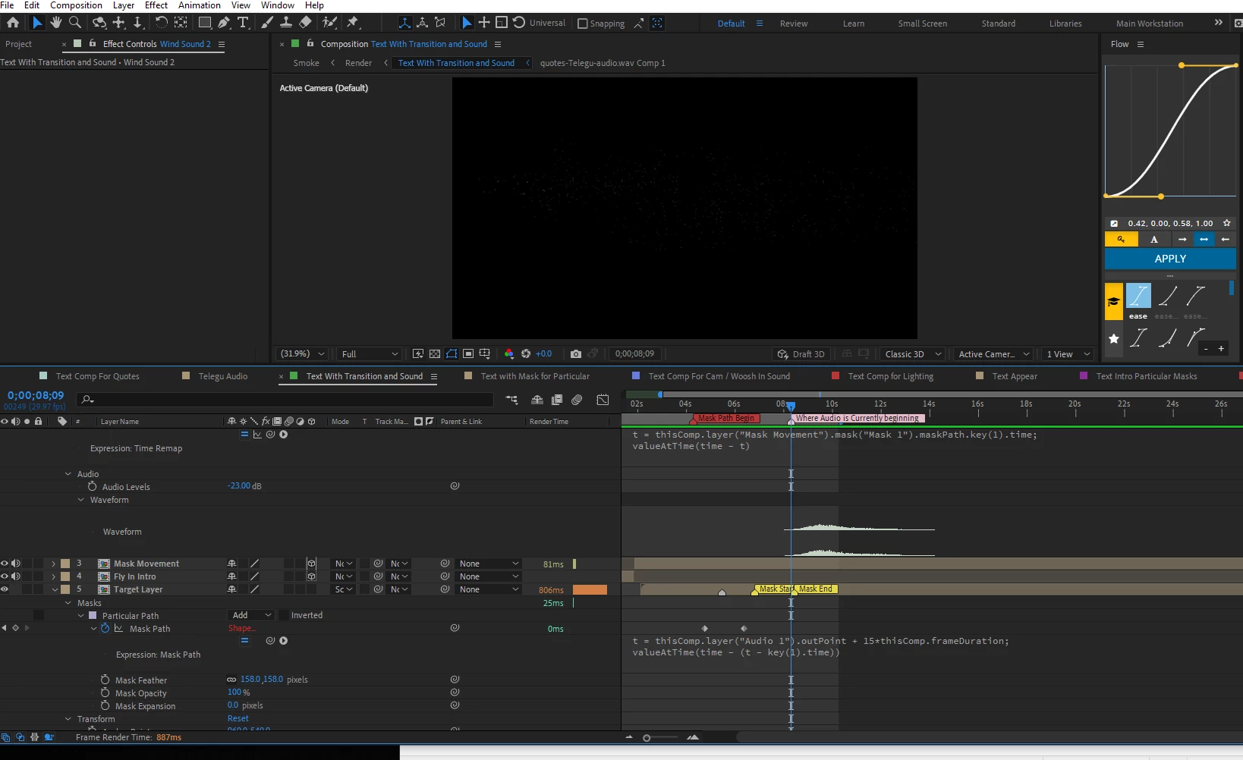Select the Hand tool

(55, 23)
